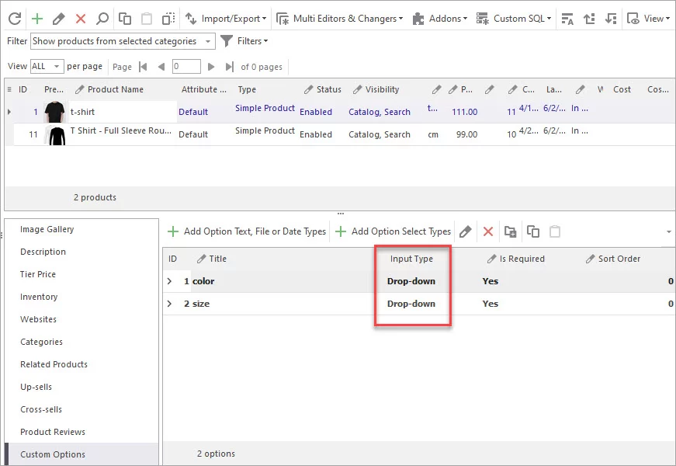Screen dimensions: 676x466
Task: Click the Edit Product pencil icon in the top toolbar
Action: pos(59,19)
